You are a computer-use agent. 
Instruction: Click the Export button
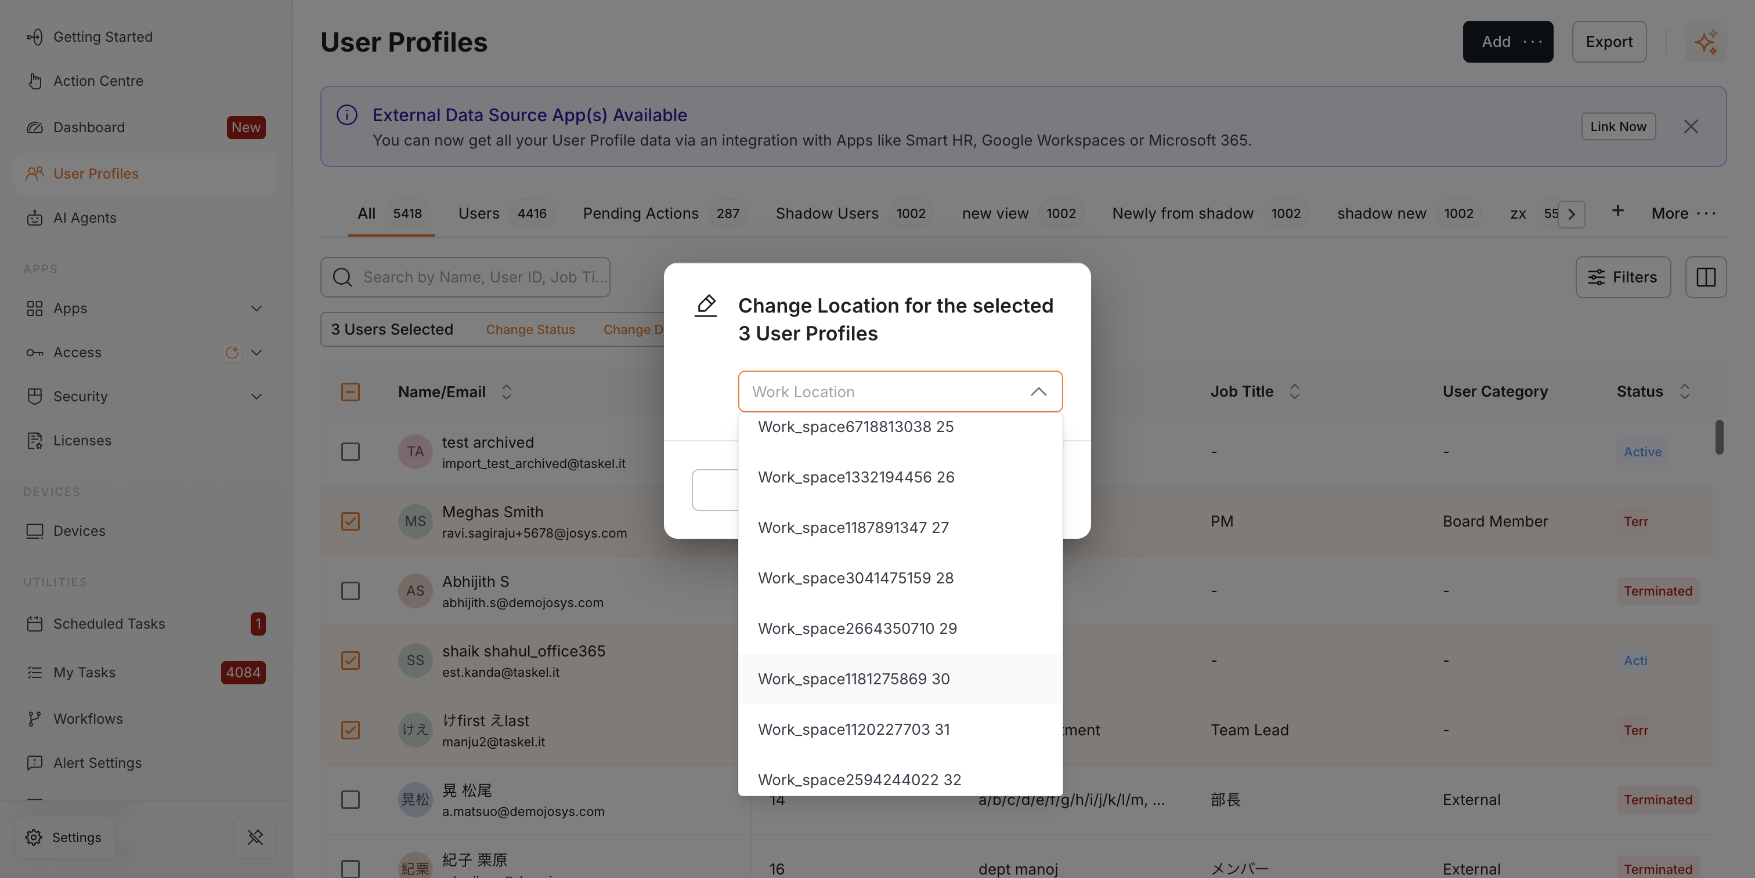click(x=1609, y=42)
